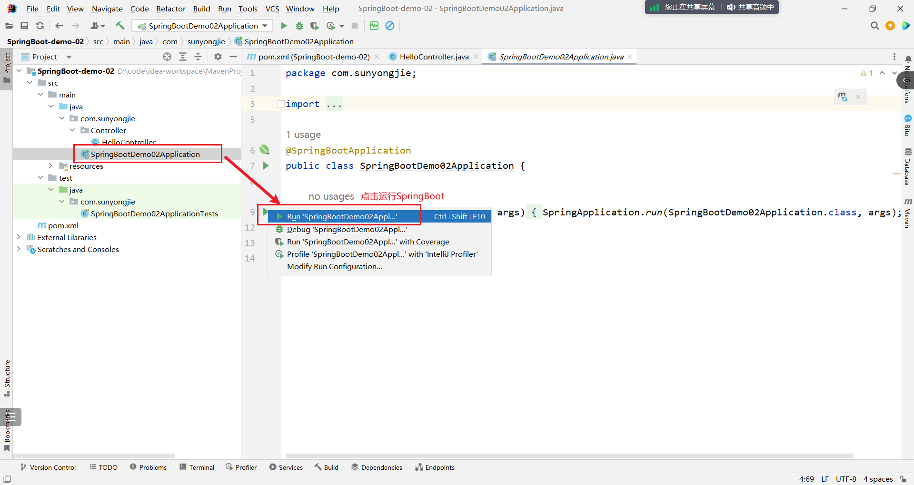The image size is (914, 485).
Task: Expand Scratches and Consoles node
Action: pos(19,249)
